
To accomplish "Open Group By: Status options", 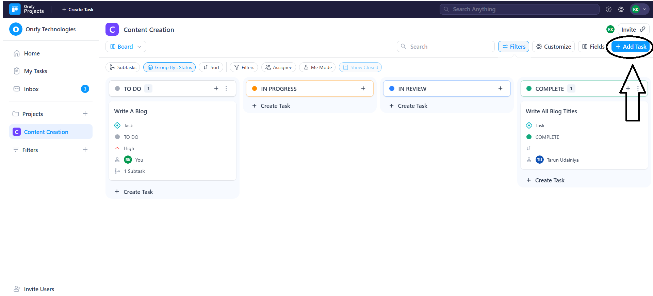I will coord(169,67).
